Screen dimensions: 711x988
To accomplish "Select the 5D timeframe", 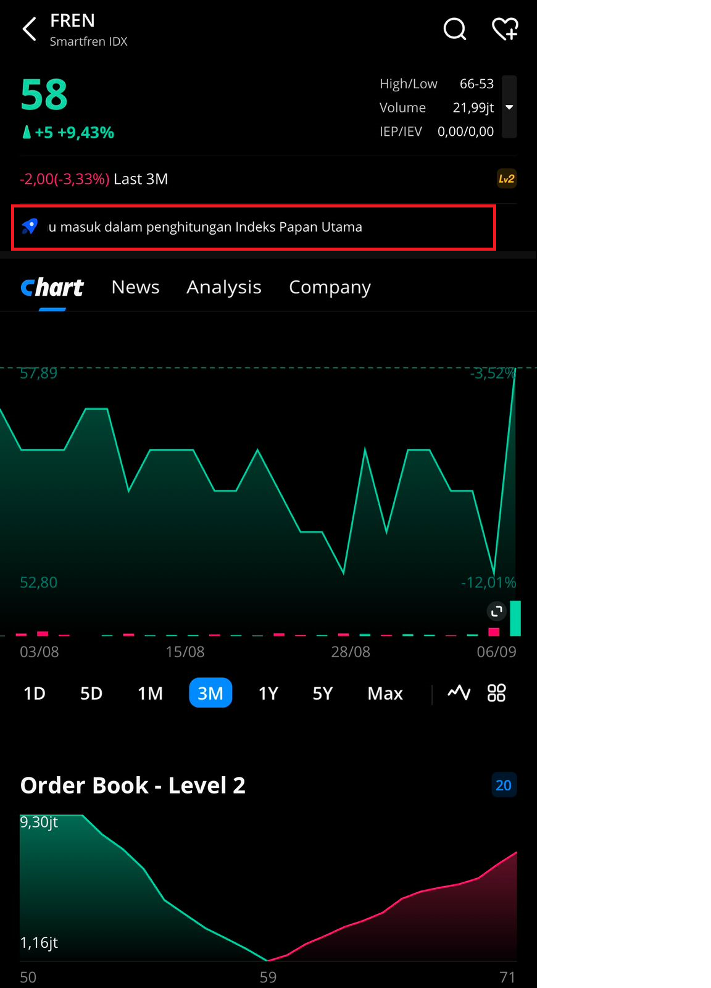I will [x=91, y=693].
